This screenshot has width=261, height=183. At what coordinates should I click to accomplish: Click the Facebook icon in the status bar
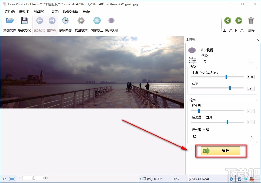click(x=239, y=179)
